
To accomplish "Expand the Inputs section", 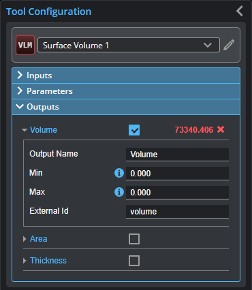I will click(126, 76).
